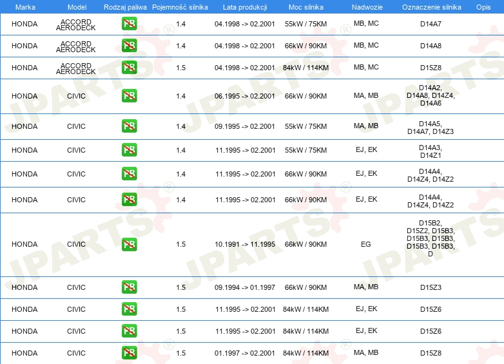Click MA, MB body cell in 06.1995 row
This screenshot has height=364, width=504.
tap(366, 95)
